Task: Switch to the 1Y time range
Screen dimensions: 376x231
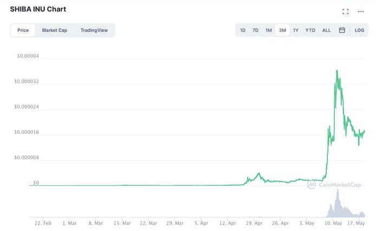Action: pyautogui.click(x=296, y=30)
